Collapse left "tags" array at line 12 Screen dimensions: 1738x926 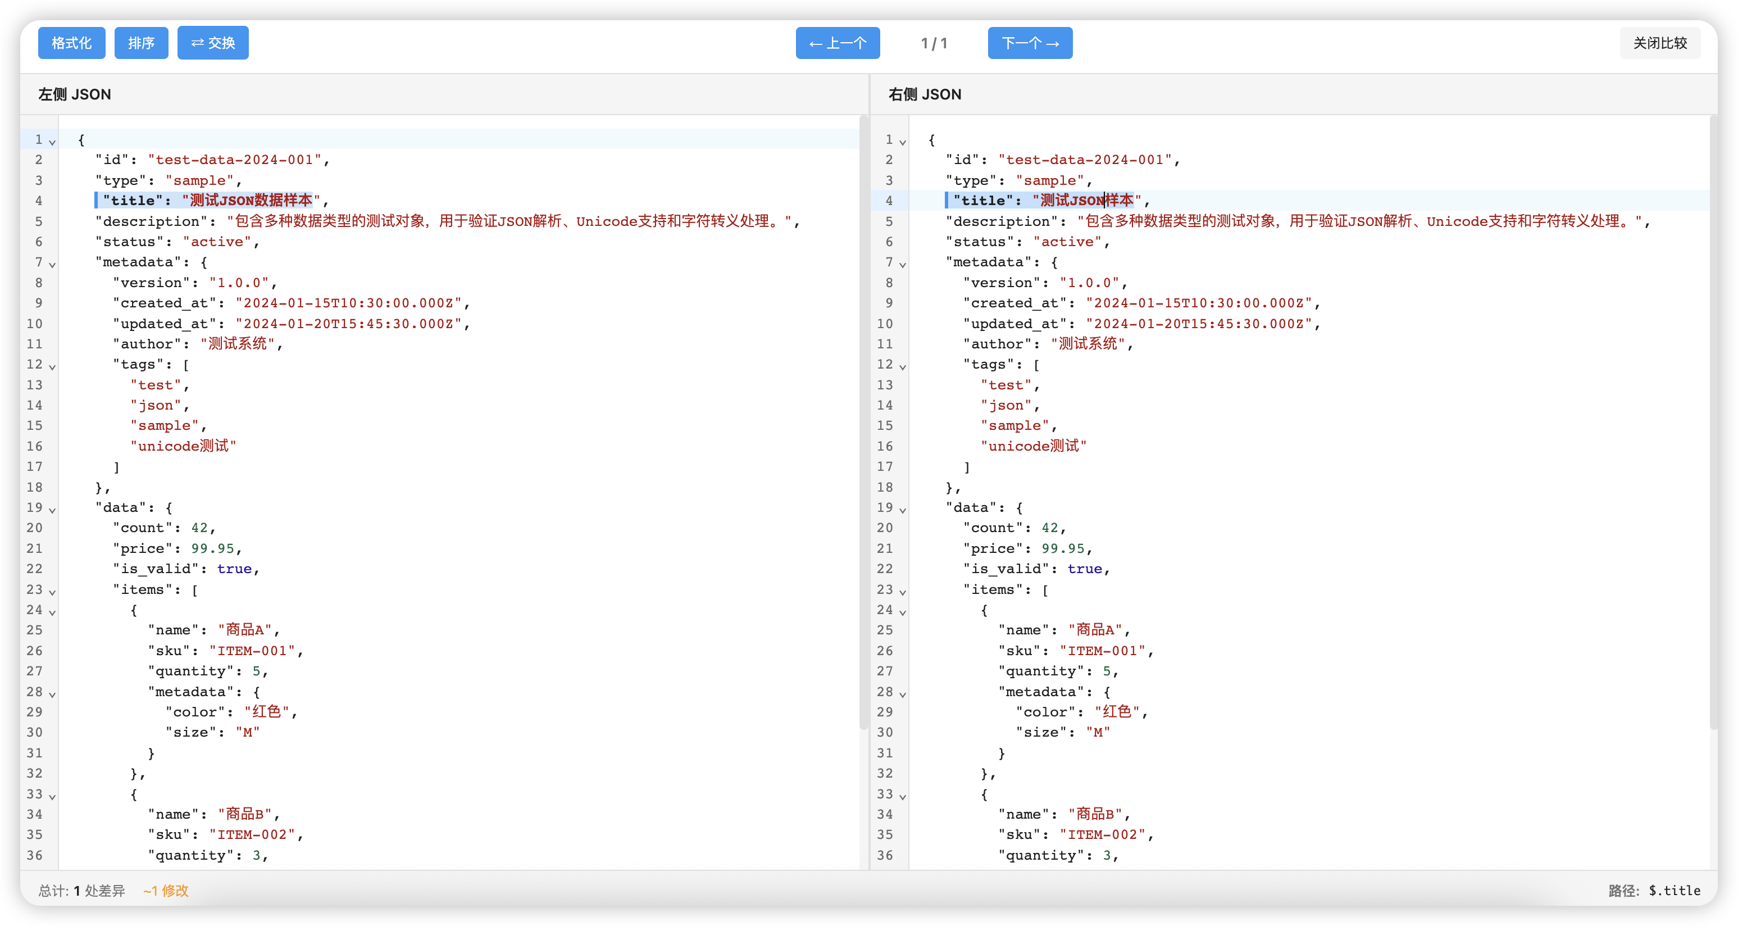click(52, 366)
